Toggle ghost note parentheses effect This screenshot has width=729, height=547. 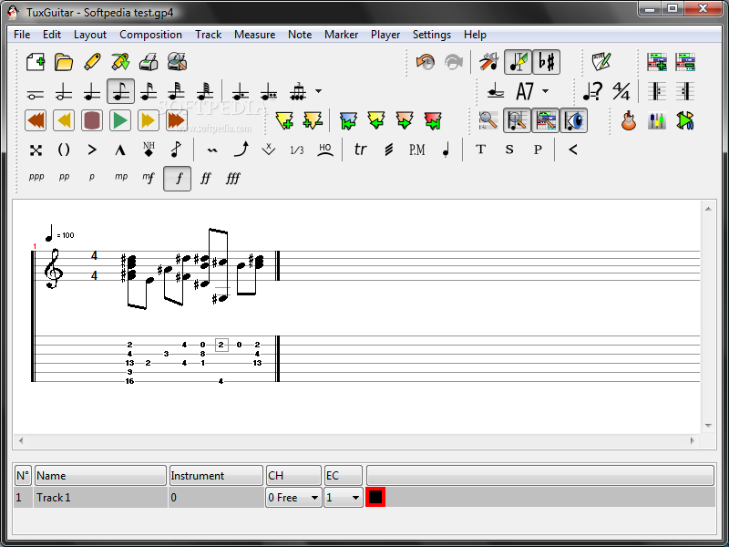pos(64,150)
